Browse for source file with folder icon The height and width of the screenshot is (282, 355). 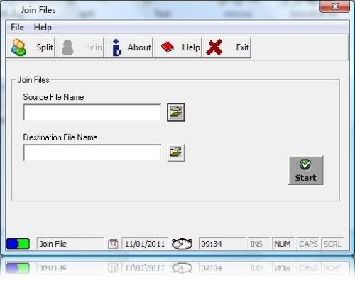176,113
